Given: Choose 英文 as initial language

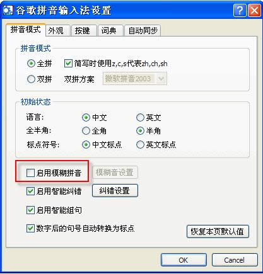Looking at the screenshot, I should 140,117.
